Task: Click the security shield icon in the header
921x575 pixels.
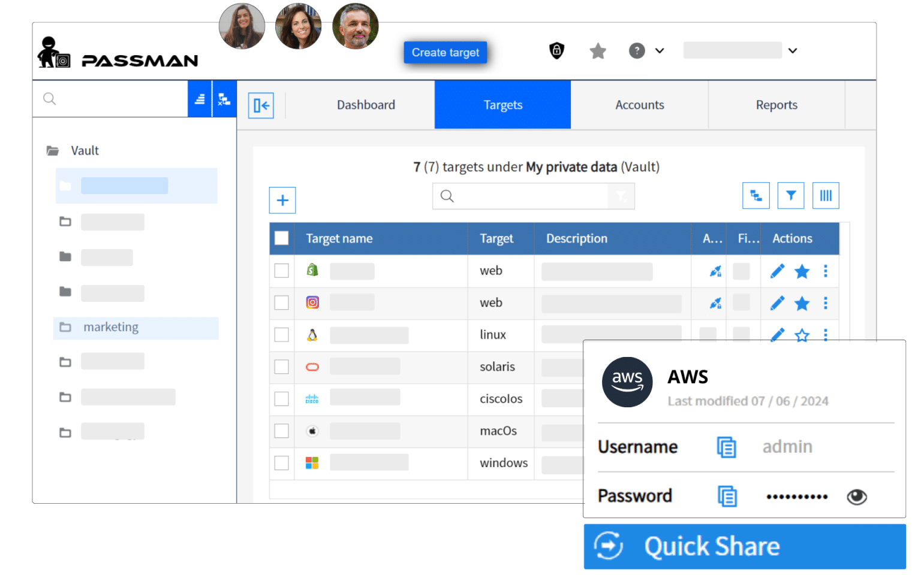Action: tap(556, 51)
